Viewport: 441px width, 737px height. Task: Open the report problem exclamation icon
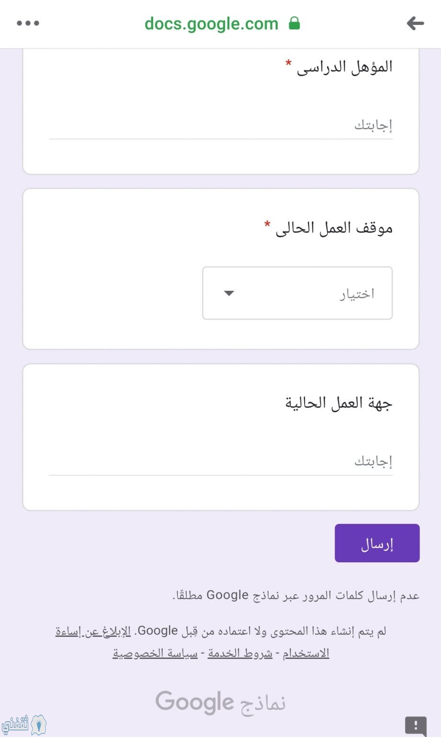click(416, 725)
